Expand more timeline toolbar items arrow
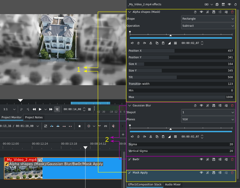This screenshot has height=188, width=240. coord(122,126)
